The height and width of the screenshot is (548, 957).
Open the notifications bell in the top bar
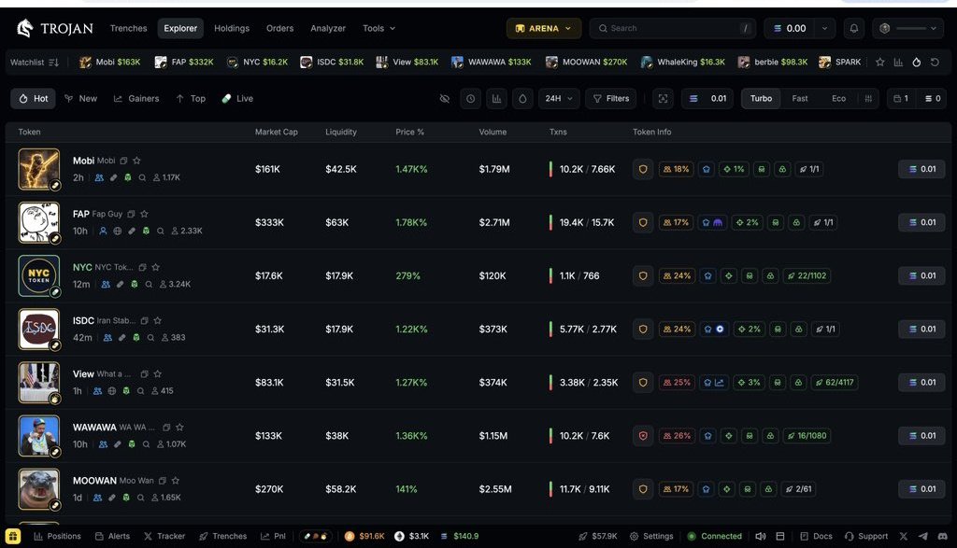853,28
